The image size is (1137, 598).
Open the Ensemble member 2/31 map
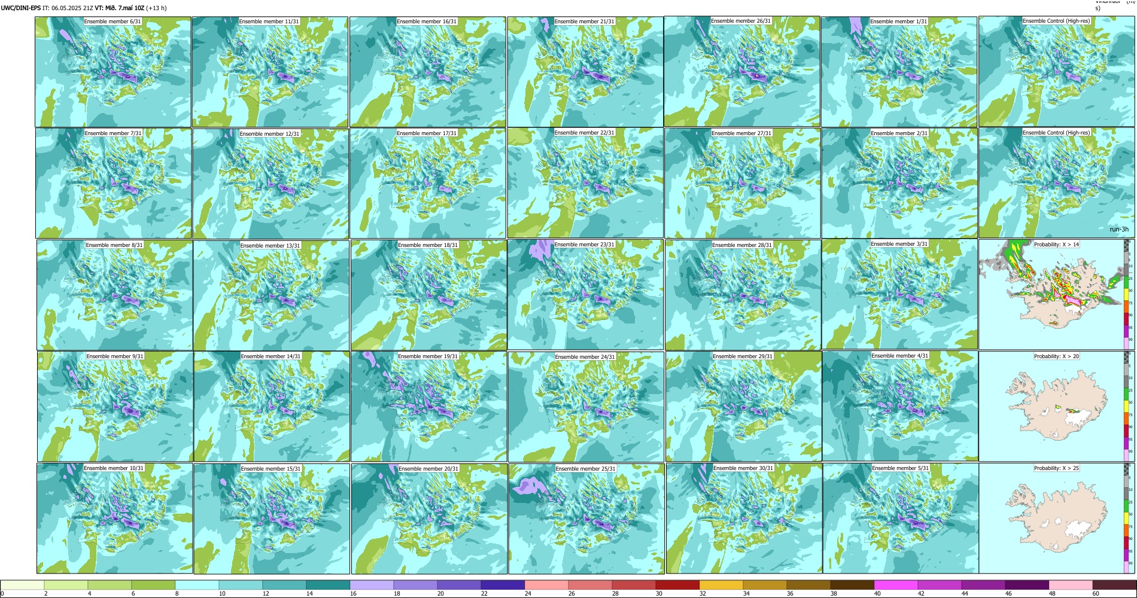coord(899,184)
